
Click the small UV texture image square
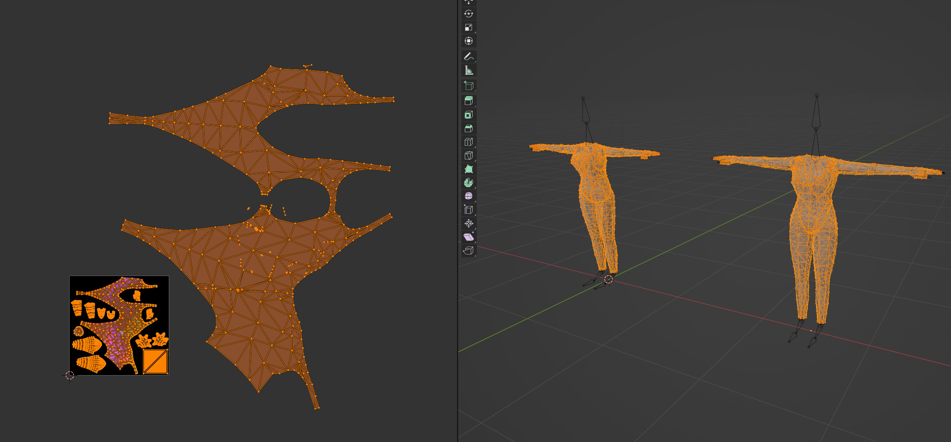pos(119,325)
